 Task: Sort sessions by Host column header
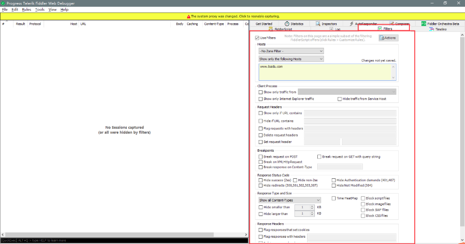62,24
